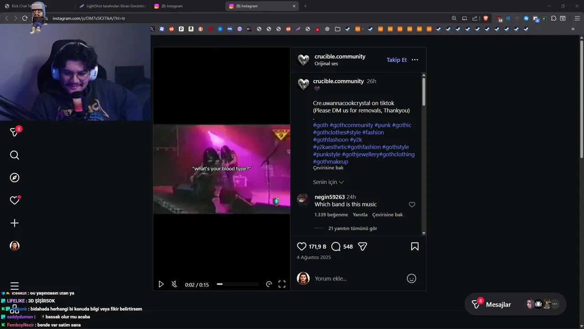Open the #punkstyle hashtag
Viewport: 584px width, 329px height.
click(x=327, y=154)
